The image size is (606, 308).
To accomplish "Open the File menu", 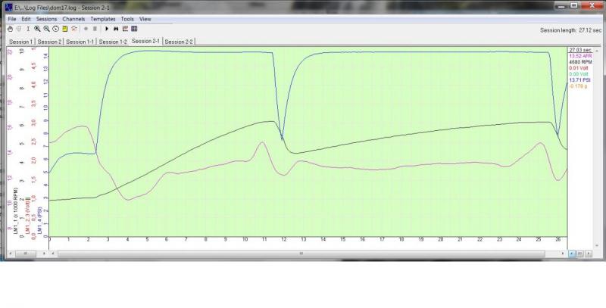I will coord(12,19).
